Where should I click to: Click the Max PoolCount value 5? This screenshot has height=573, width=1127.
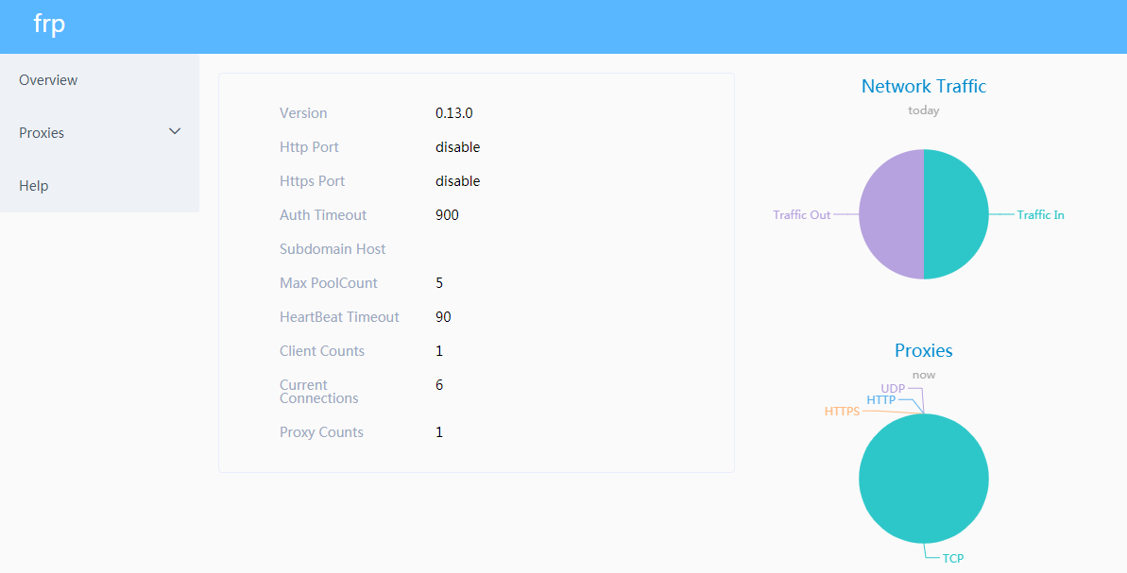(439, 283)
